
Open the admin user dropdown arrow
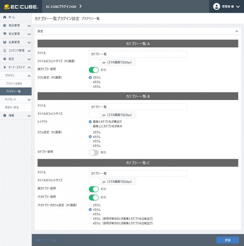point(238,6)
